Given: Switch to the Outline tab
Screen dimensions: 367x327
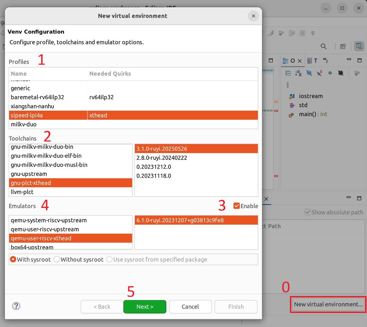Looking at the screenshot, I should (x=289, y=61).
